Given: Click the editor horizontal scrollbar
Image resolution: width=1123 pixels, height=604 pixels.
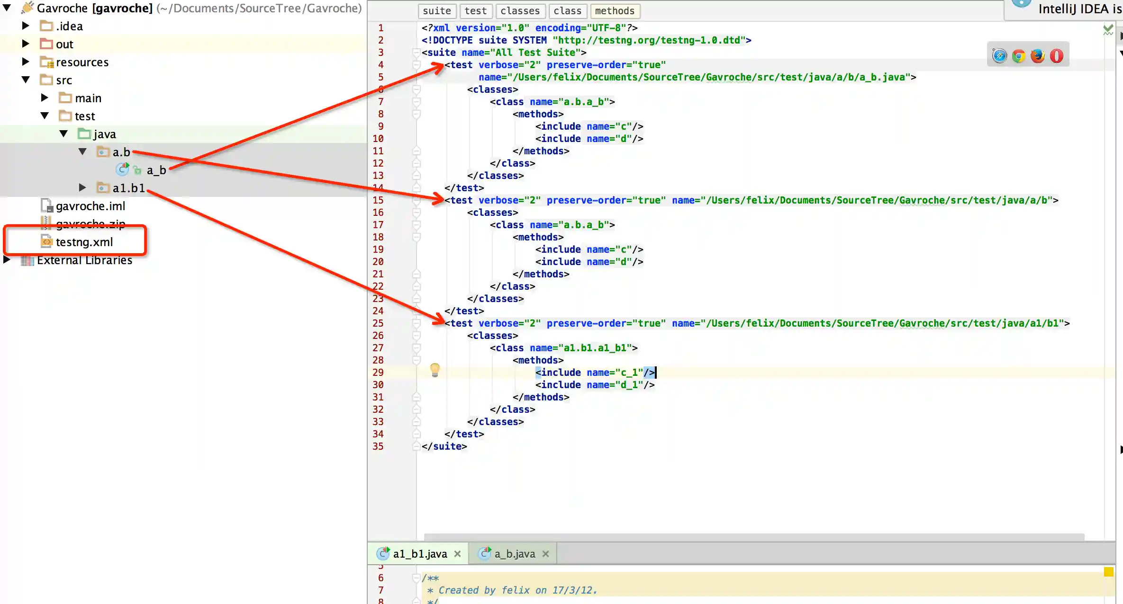Looking at the screenshot, I should click(753, 537).
